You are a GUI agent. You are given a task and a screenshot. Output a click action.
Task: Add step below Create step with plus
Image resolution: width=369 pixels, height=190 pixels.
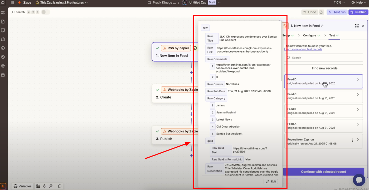click(x=192, y=114)
